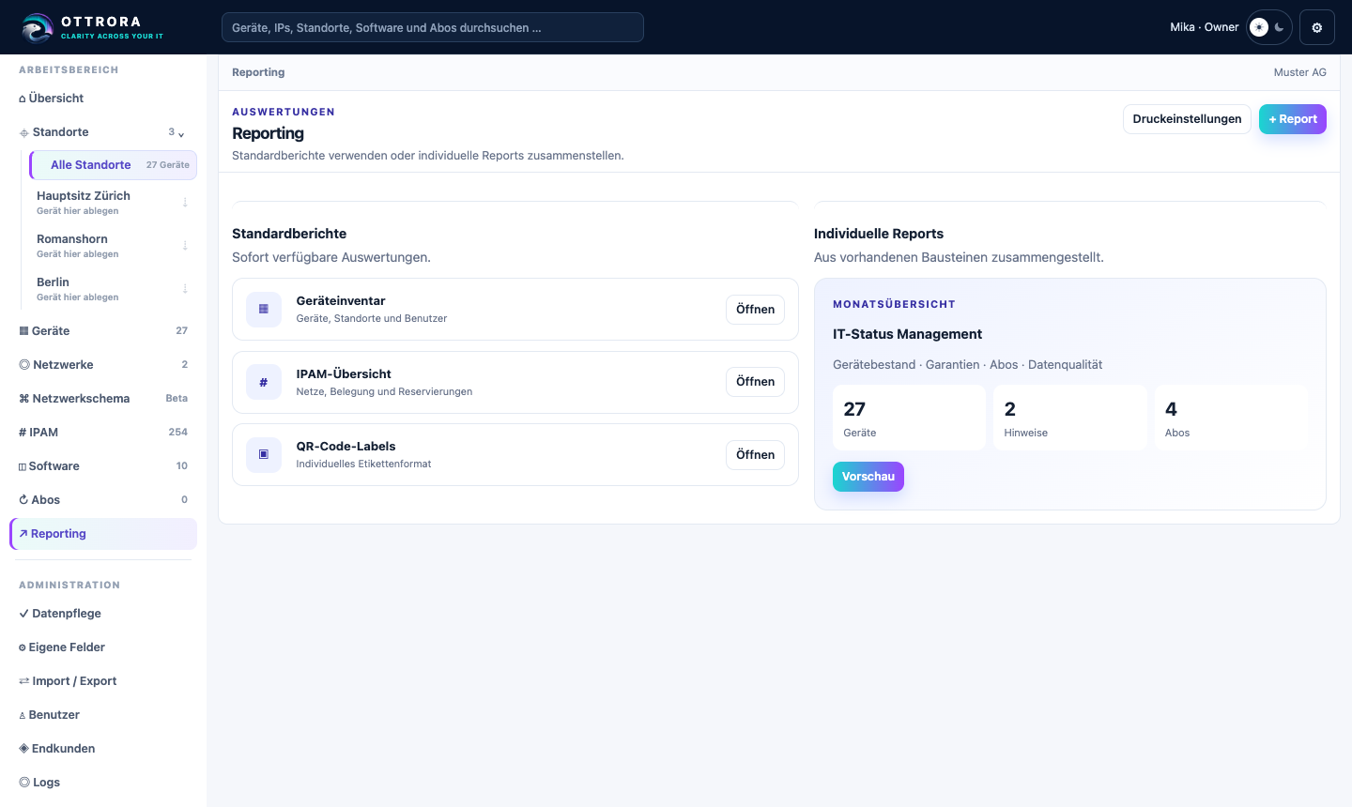Go to Übersicht in the sidebar
This screenshot has width=1352, height=807.
103,99
